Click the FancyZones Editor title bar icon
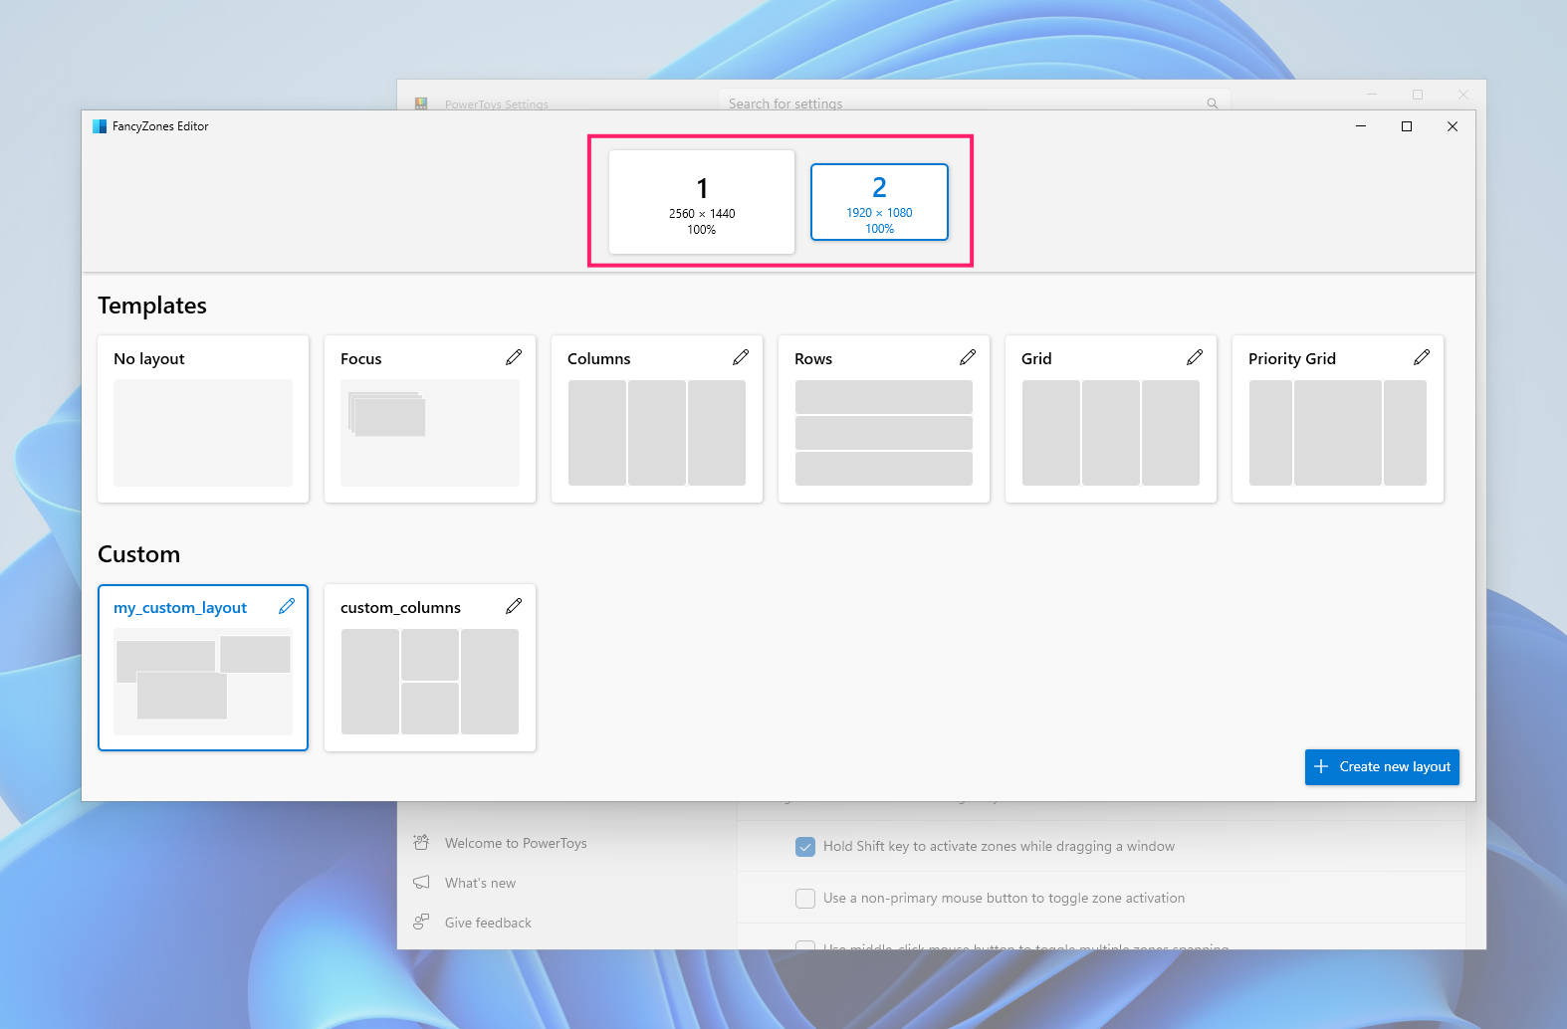This screenshot has width=1567, height=1029. pyautogui.click(x=100, y=126)
